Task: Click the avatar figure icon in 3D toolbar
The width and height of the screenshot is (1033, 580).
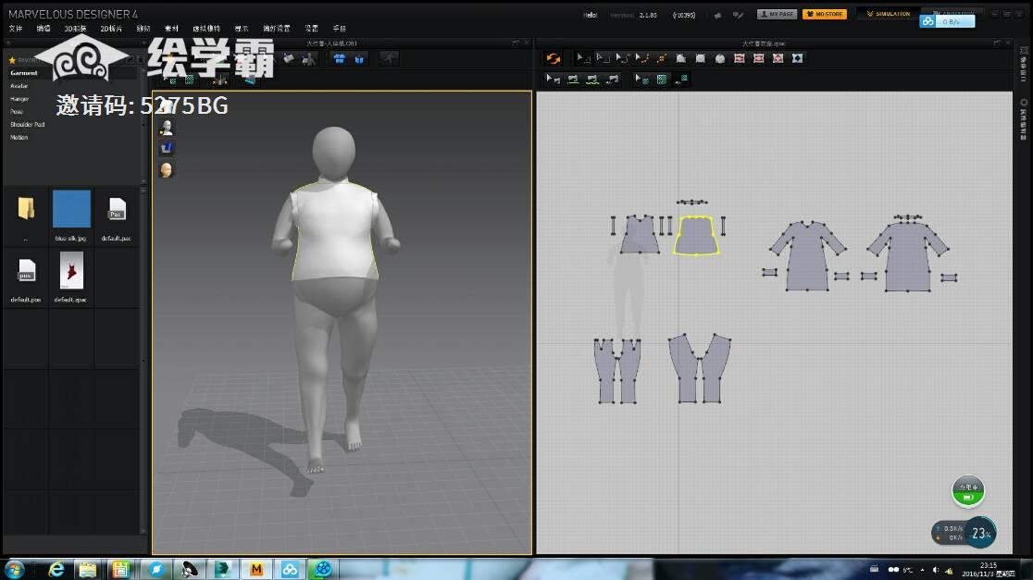Action: [308, 58]
